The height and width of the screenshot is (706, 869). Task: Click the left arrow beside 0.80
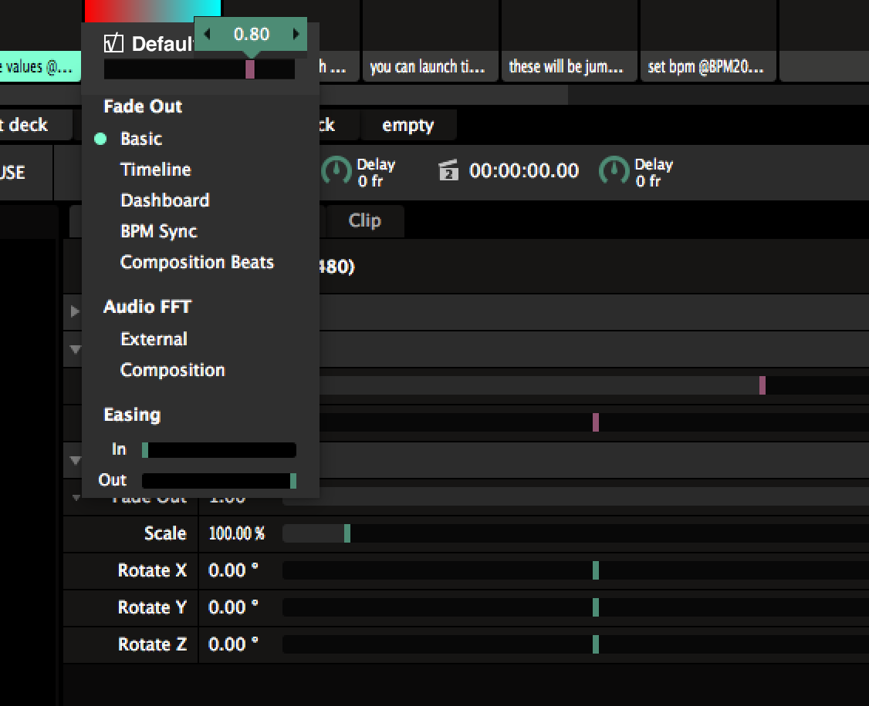click(206, 34)
